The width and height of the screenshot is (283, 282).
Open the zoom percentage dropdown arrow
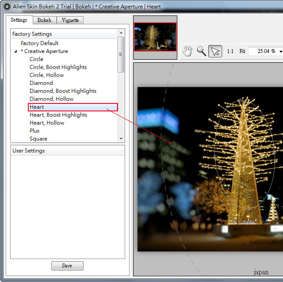point(281,52)
